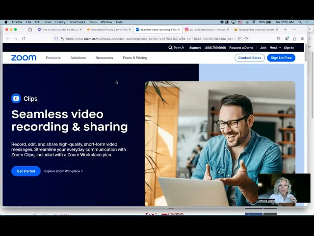The width and height of the screenshot is (314, 236).
Task: Open the Window menu
Action: [x=106, y=22]
